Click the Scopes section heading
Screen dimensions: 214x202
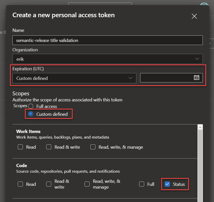(x=21, y=94)
